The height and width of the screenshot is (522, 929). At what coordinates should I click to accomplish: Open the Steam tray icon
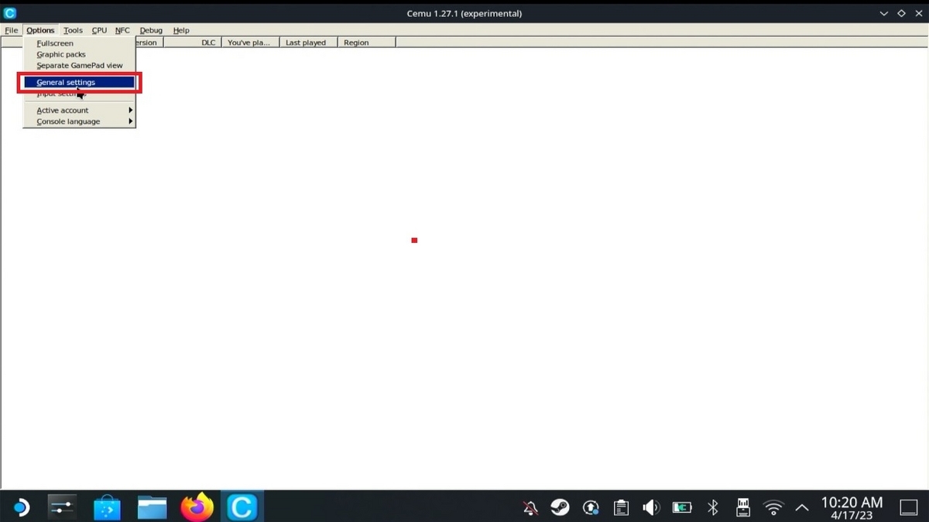[560, 508]
